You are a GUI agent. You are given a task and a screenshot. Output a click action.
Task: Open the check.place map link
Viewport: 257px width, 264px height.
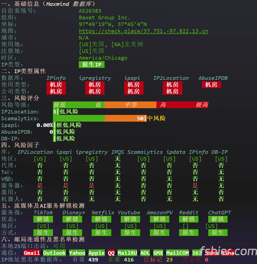[x=143, y=31]
